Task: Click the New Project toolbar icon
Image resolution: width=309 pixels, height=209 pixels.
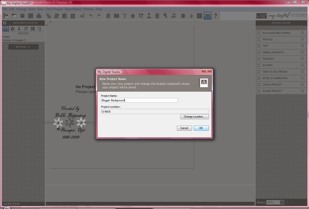Action: [x=6, y=16]
